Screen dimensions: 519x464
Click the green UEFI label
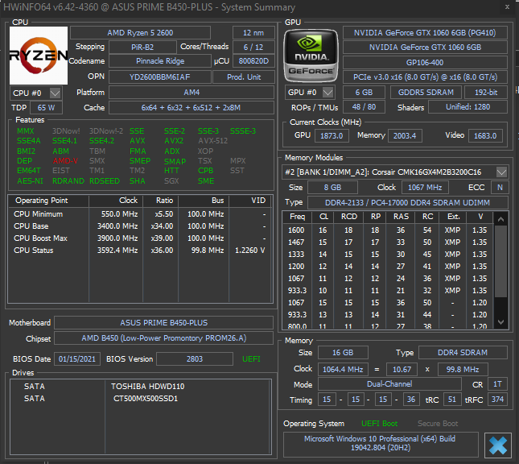tap(251, 359)
